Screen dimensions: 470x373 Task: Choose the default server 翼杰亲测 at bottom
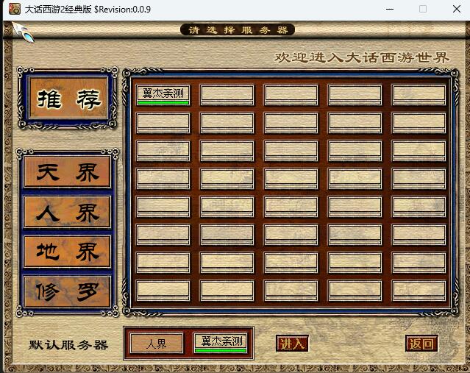pos(221,343)
